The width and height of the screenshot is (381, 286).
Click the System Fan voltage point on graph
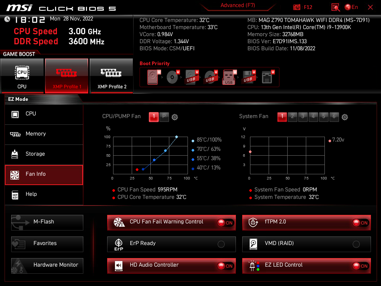pyautogui.click(x=250, y=152)
